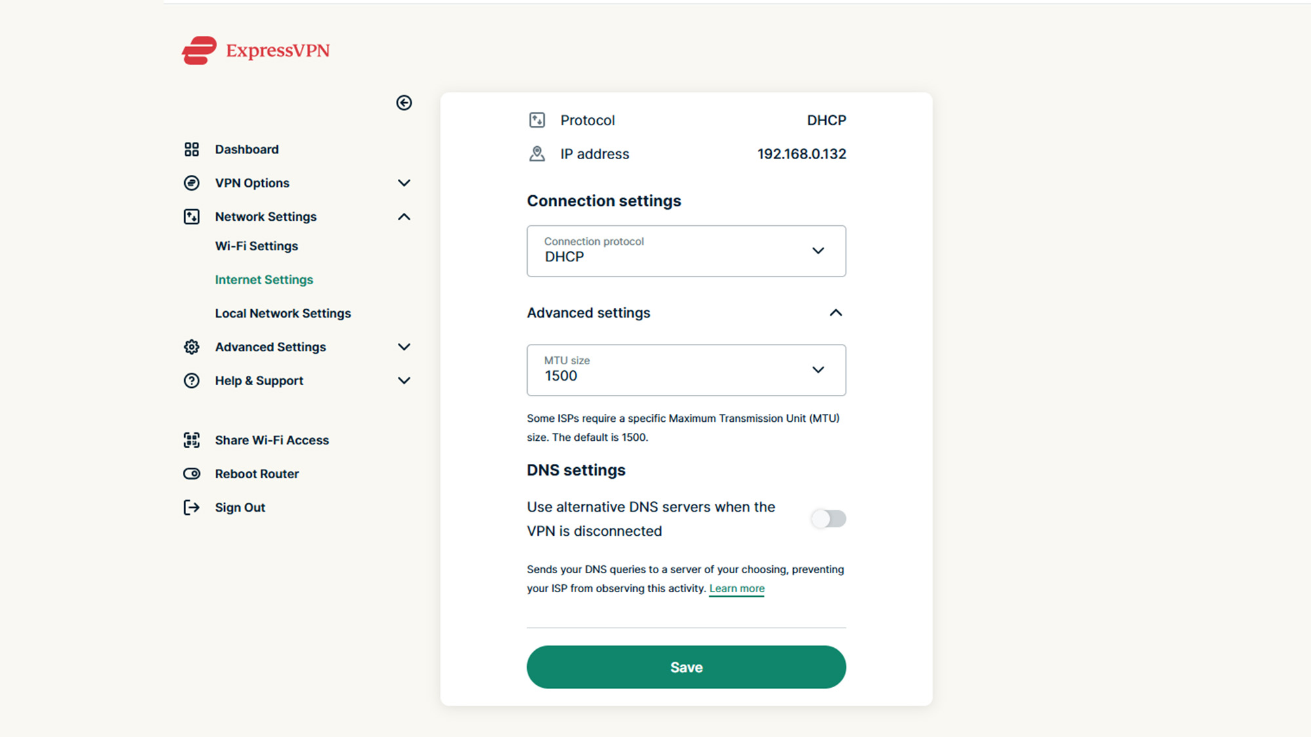The image size is (1311, 737).
Task: Open the Connection protocol dropdown
Action: pos(686,251)
